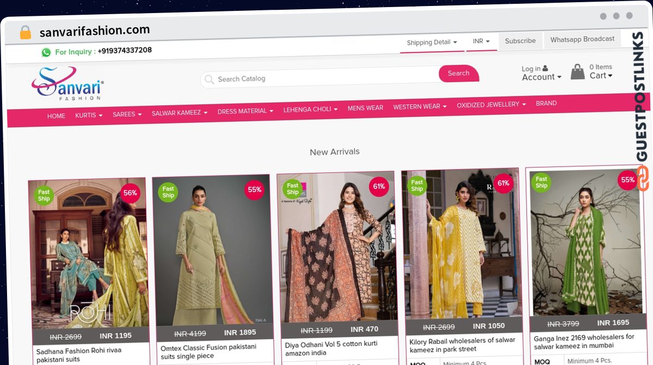Expand the Lehenga Choli menu
653x365 pixels.
click(x=310, y=109)
